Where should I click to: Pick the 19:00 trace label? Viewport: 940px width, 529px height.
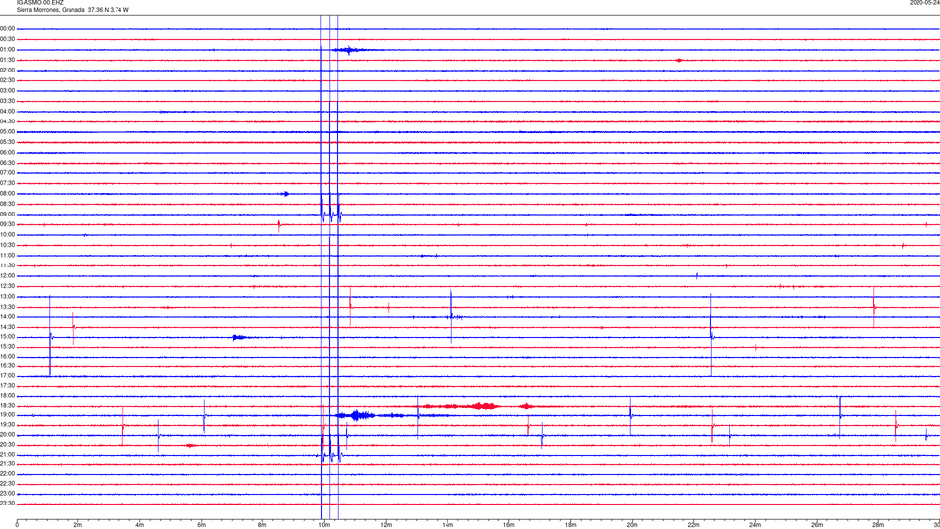tap(7, 415)
